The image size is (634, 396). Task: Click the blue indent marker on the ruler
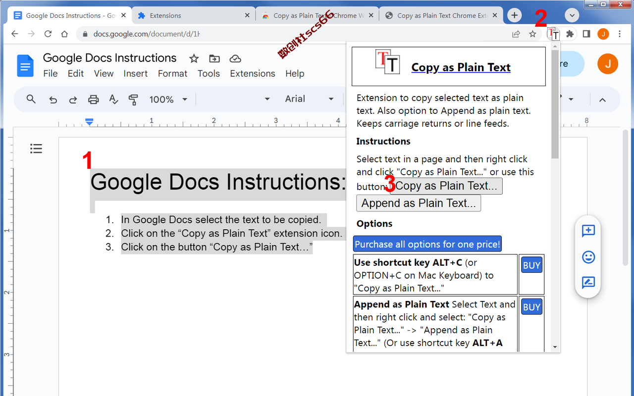(89, 121)
